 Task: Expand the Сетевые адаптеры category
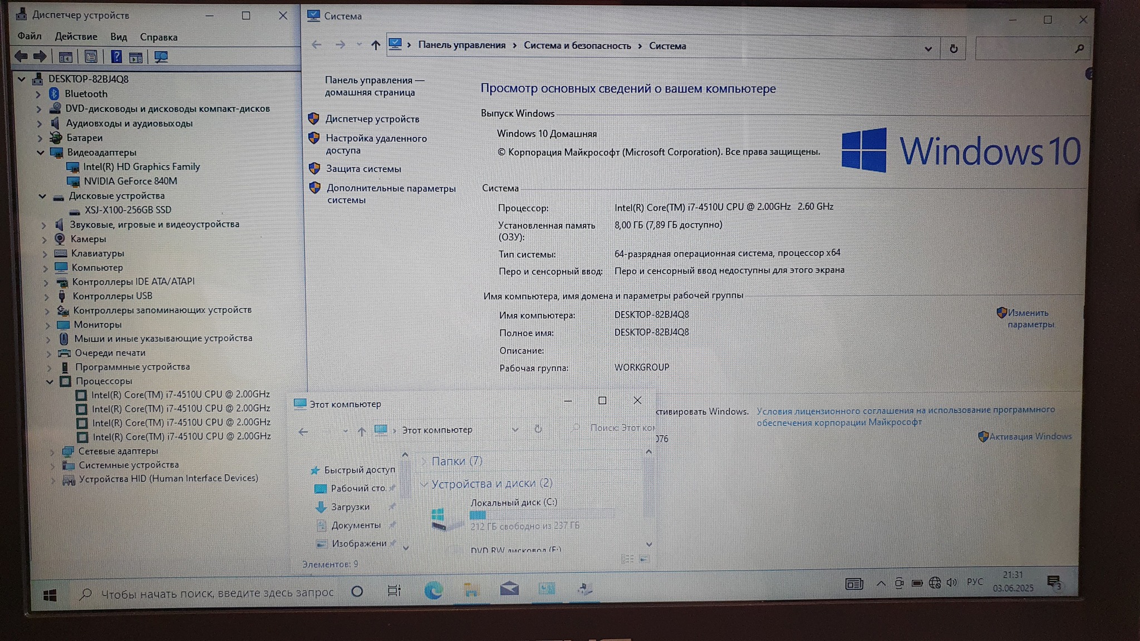coord(52,451)
